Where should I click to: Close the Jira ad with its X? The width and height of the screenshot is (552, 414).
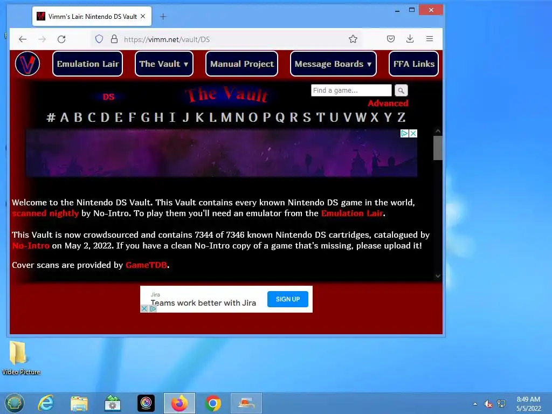144,309
